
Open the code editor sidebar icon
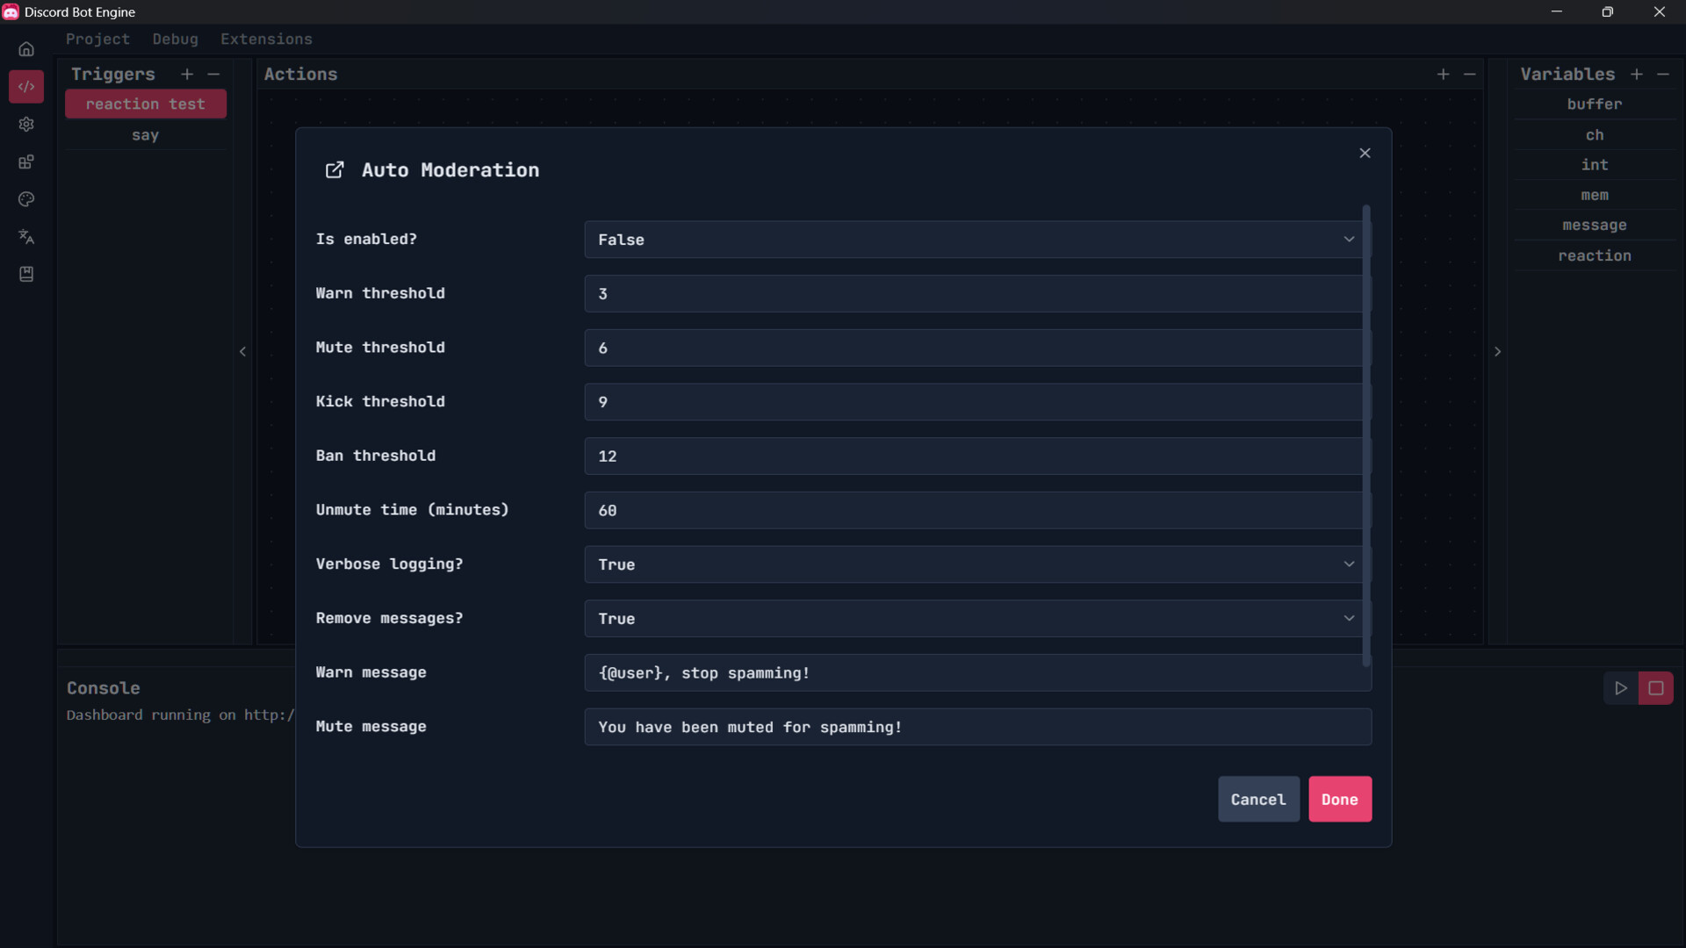coord(26,86)
